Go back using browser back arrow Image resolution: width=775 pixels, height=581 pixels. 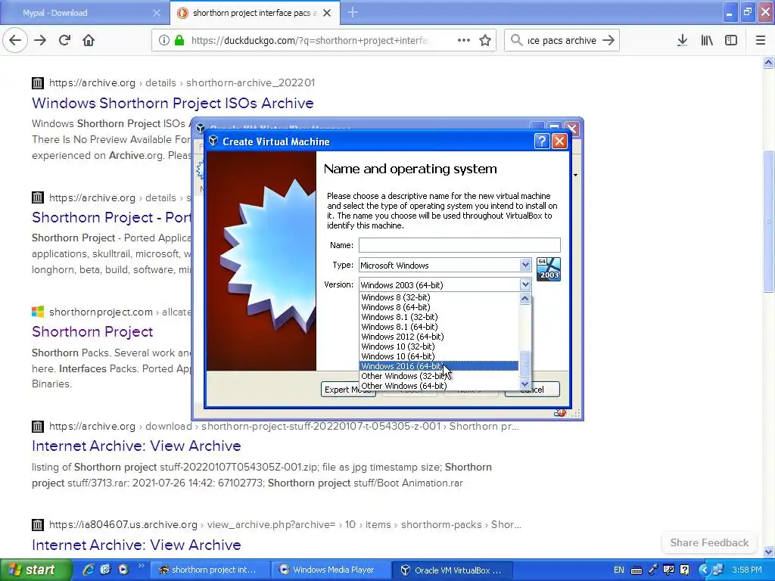coord(15,40)
